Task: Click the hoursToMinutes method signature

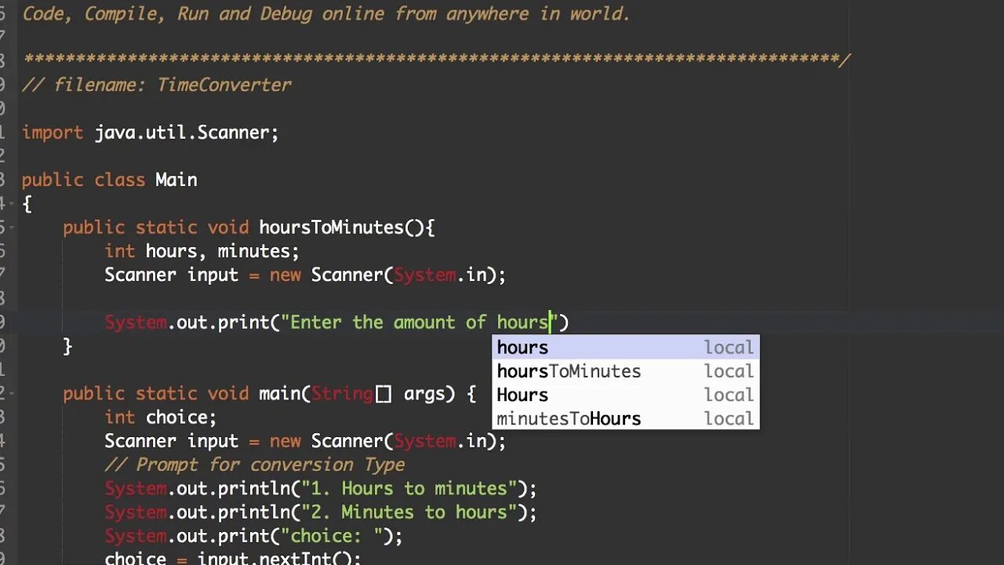Action: 249,228
